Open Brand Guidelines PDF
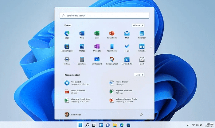215x128 pixels. click(75, 92)
